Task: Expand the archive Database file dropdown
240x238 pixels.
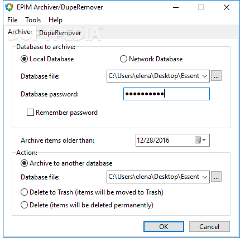Action: click(x=205, y=177)
